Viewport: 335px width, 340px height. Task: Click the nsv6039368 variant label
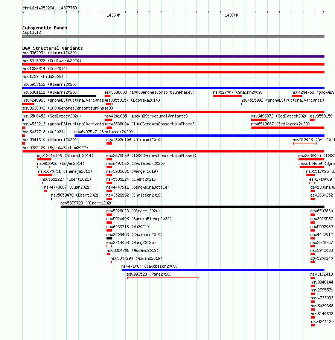[322, 306]
